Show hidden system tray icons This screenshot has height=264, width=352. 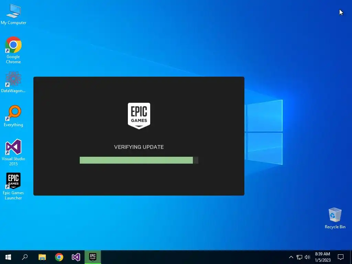291,257
